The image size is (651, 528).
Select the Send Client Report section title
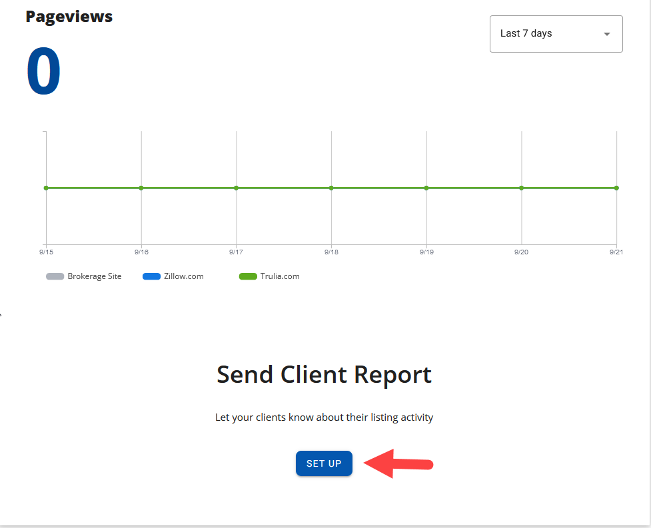click(324, 374)
